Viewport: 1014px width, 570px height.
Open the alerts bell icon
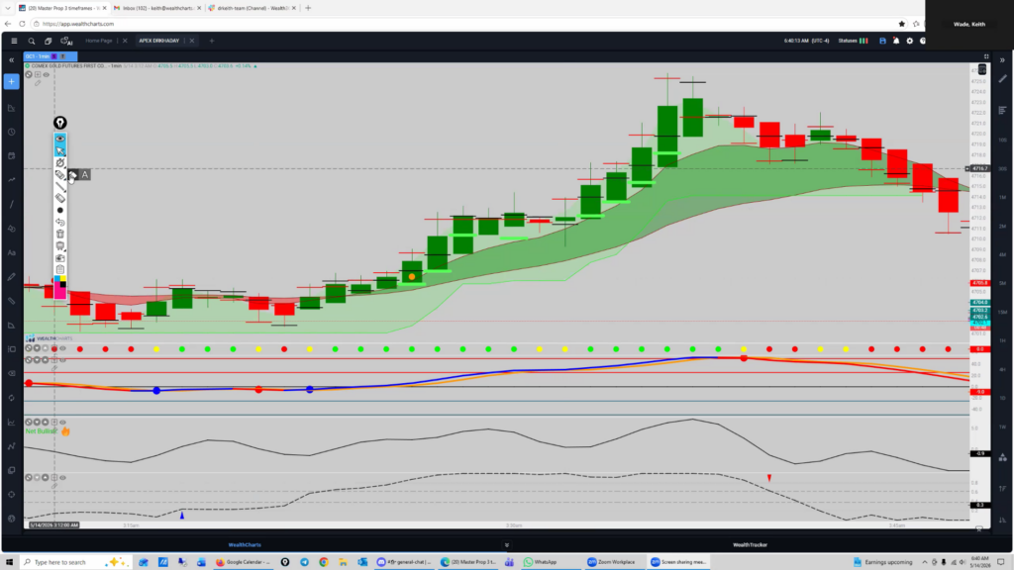click(896, 41)
